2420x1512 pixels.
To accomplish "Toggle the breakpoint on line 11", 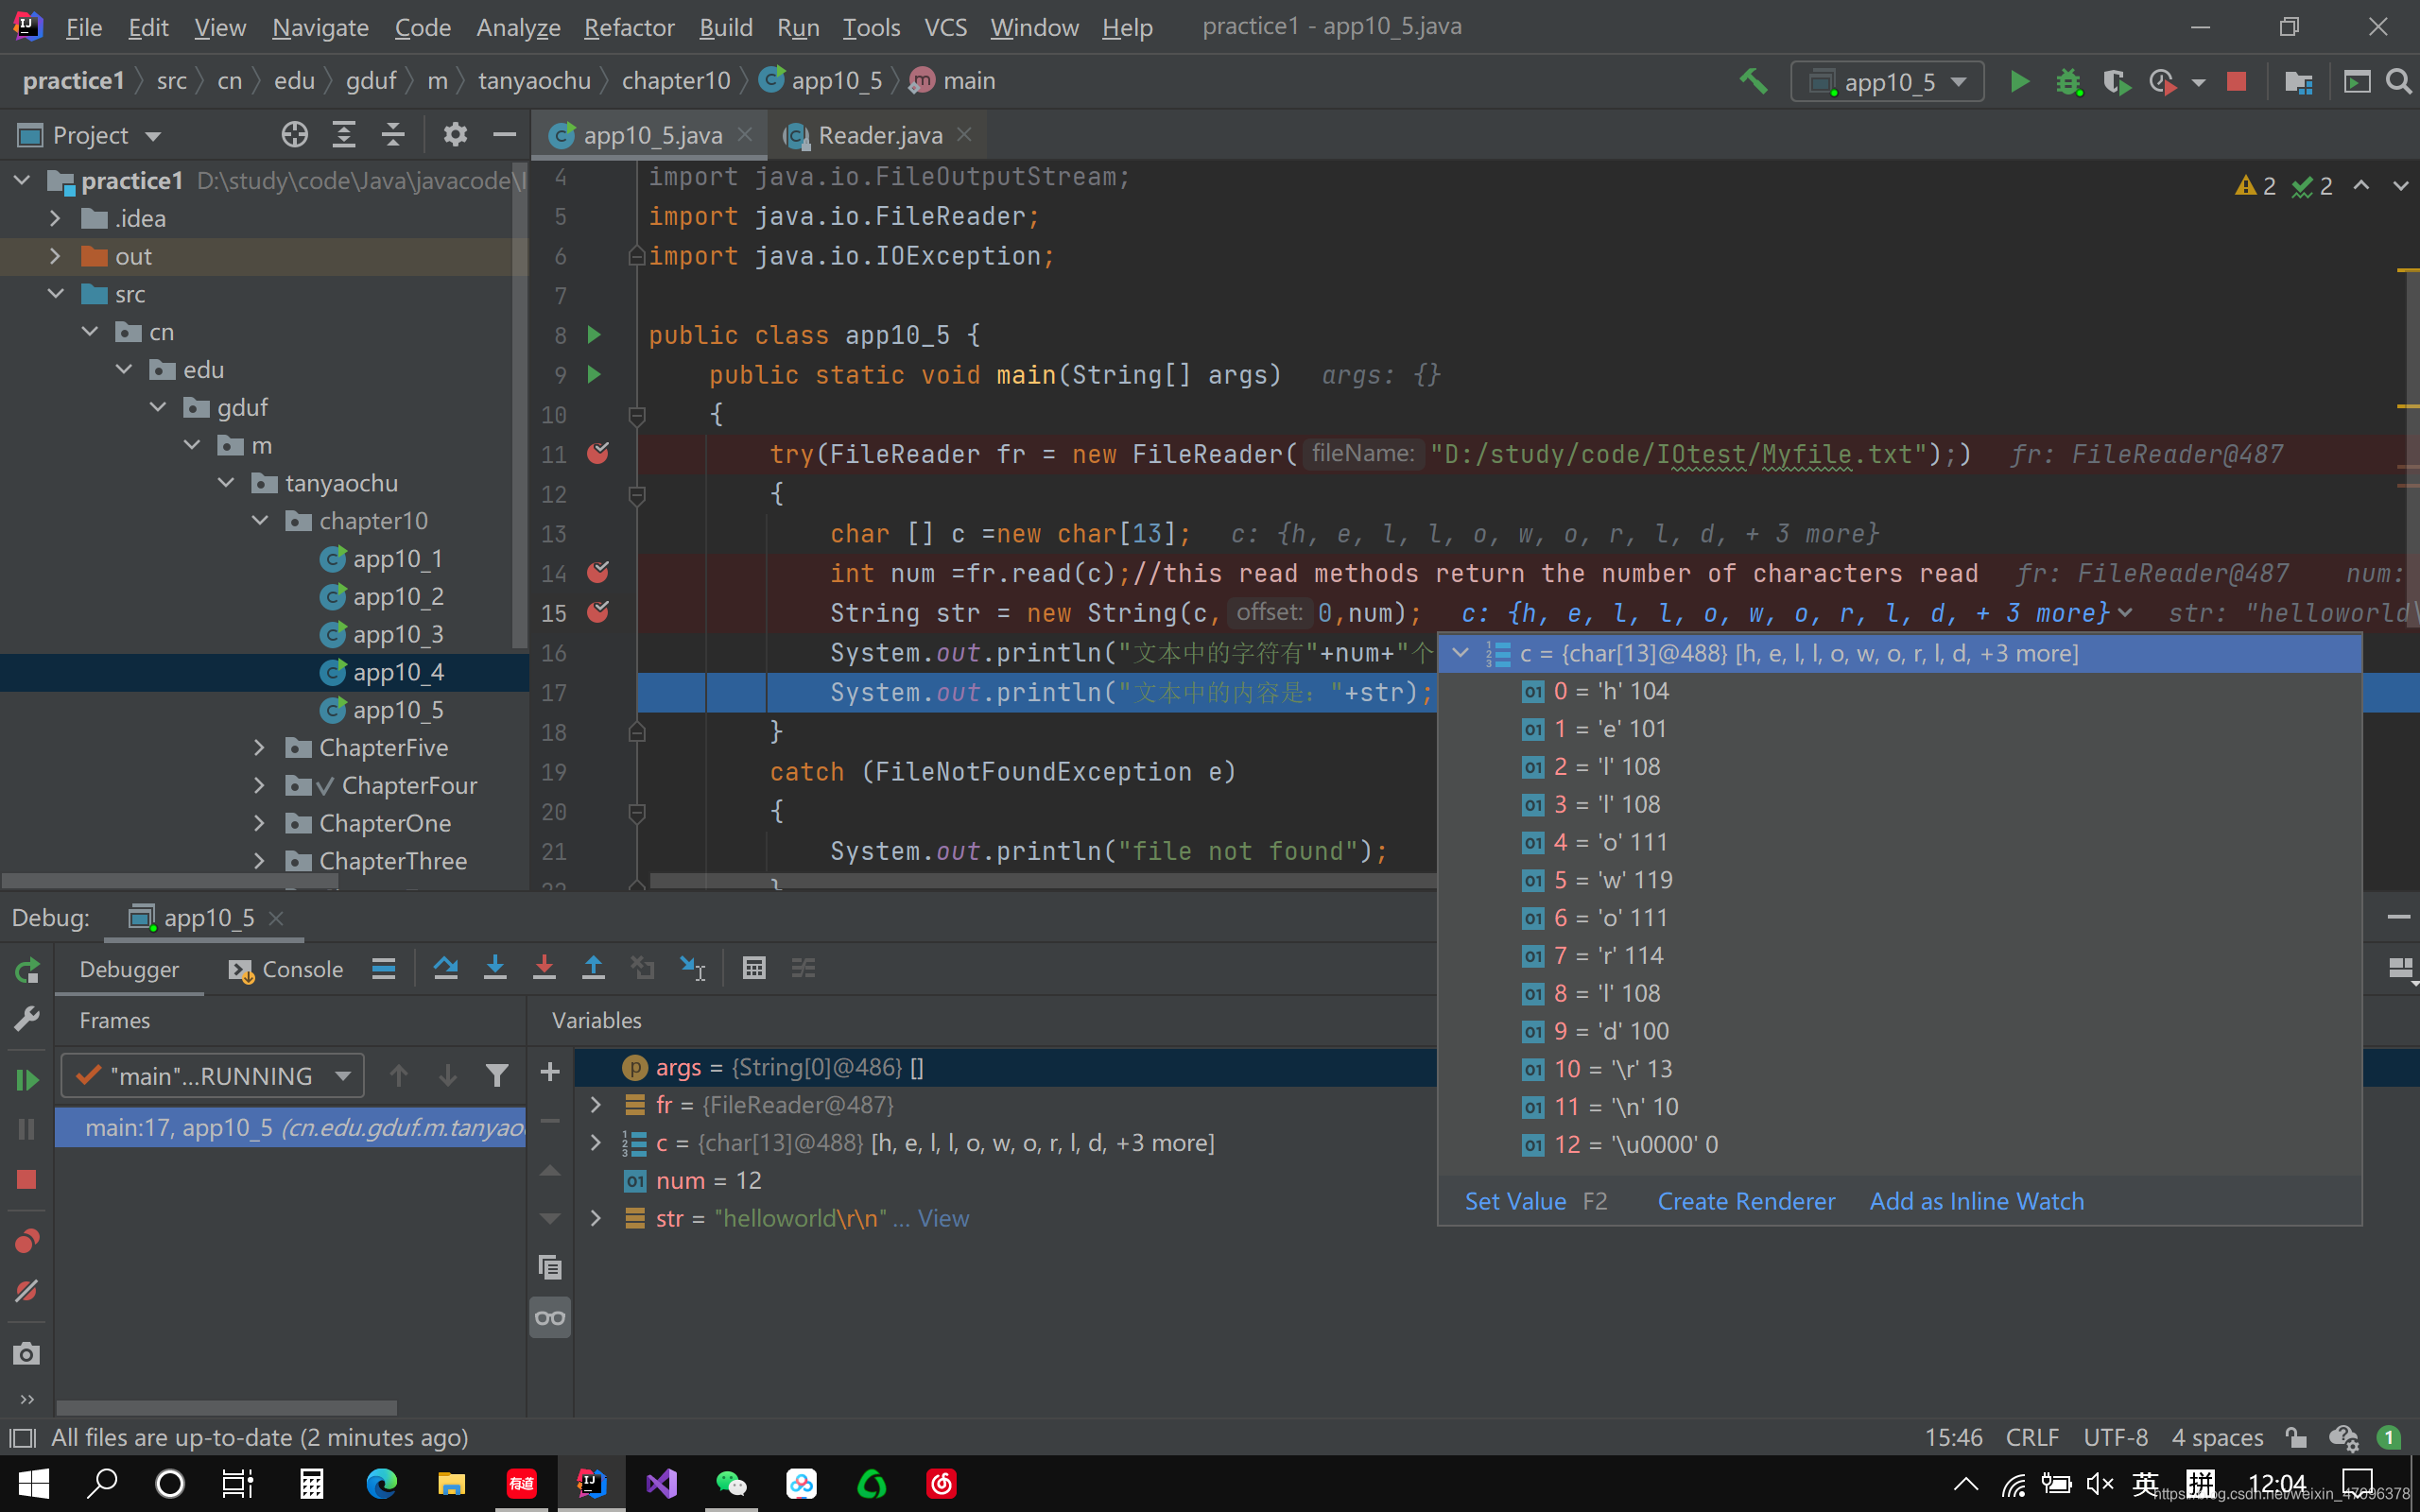I will (598, 454).
